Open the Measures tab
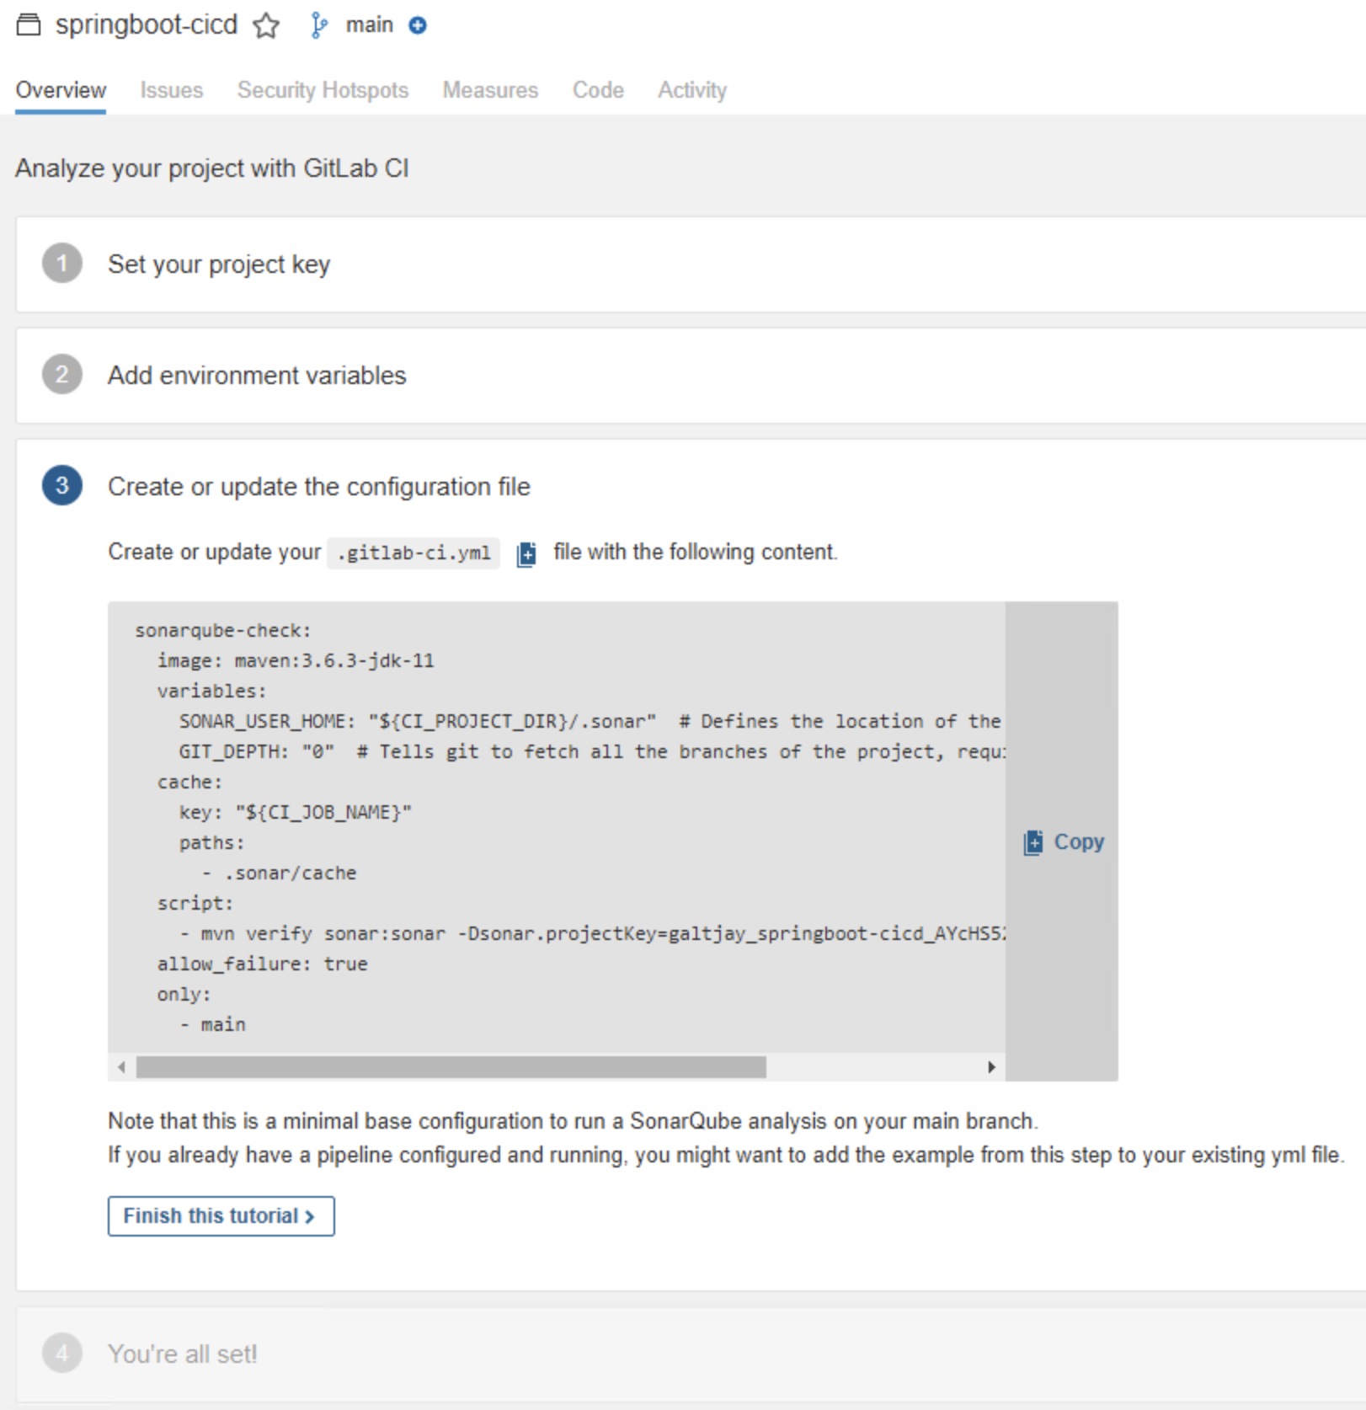1366x1410 pixels. coord(490,90)
